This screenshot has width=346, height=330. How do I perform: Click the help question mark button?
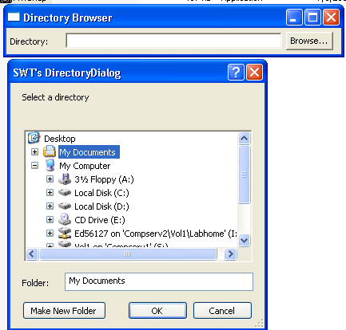tap(236, 73)
